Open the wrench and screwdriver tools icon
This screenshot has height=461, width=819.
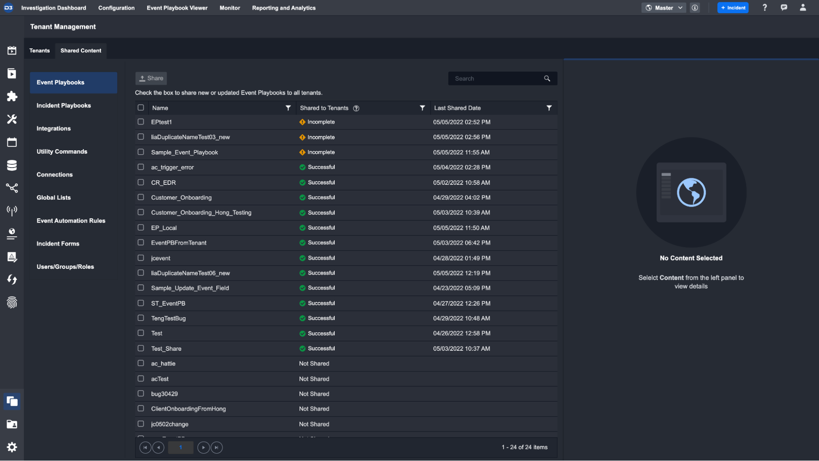(12, 119)
